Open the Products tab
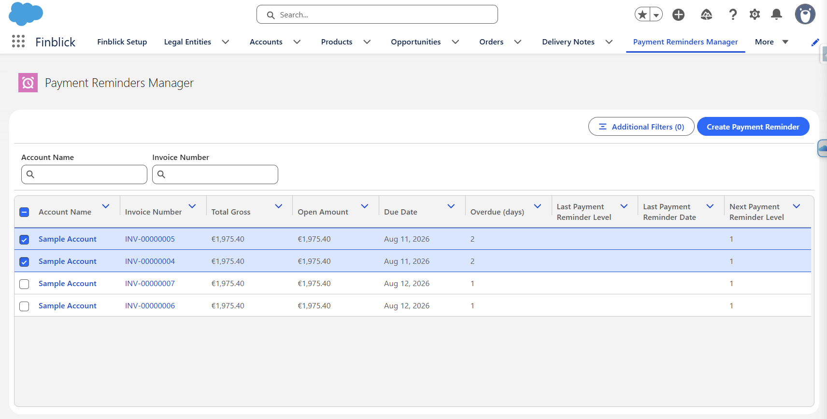Image resolution: width=827 pixels, height=419 pixels. click(337, 42)
